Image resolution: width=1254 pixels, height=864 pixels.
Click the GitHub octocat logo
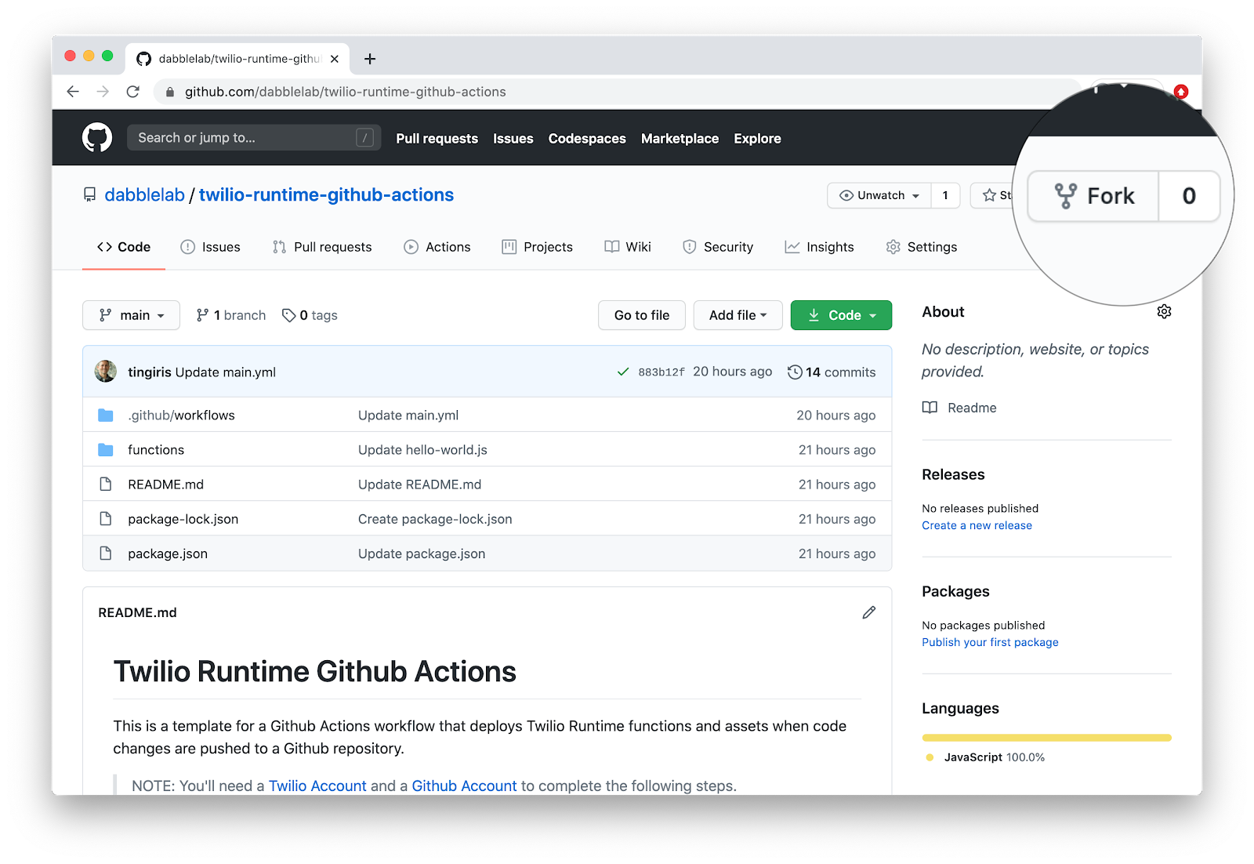click(x=97, y=137)
